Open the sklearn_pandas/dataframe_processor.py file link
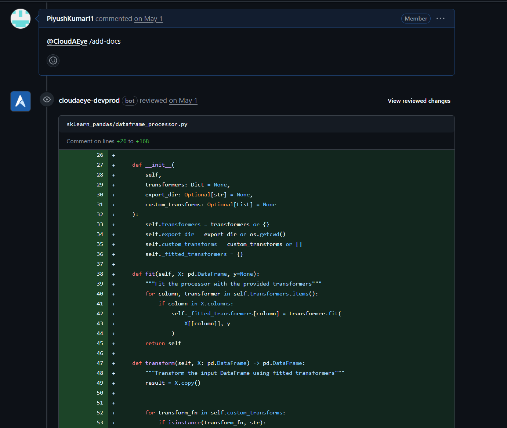This screenshot has height=428, width=507. [127, 124]
